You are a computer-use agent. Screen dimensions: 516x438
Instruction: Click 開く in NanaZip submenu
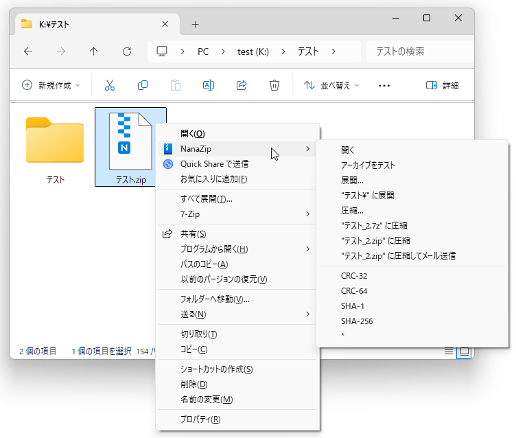tap(412, 150)
